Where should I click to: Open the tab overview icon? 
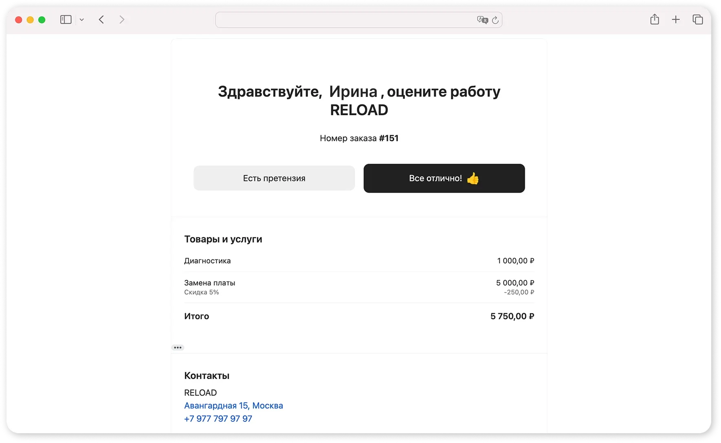[x=697, y=19]
